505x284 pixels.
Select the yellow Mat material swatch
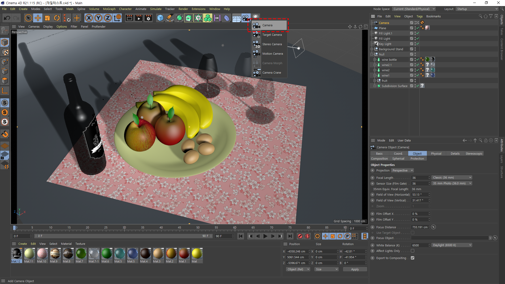197,254
